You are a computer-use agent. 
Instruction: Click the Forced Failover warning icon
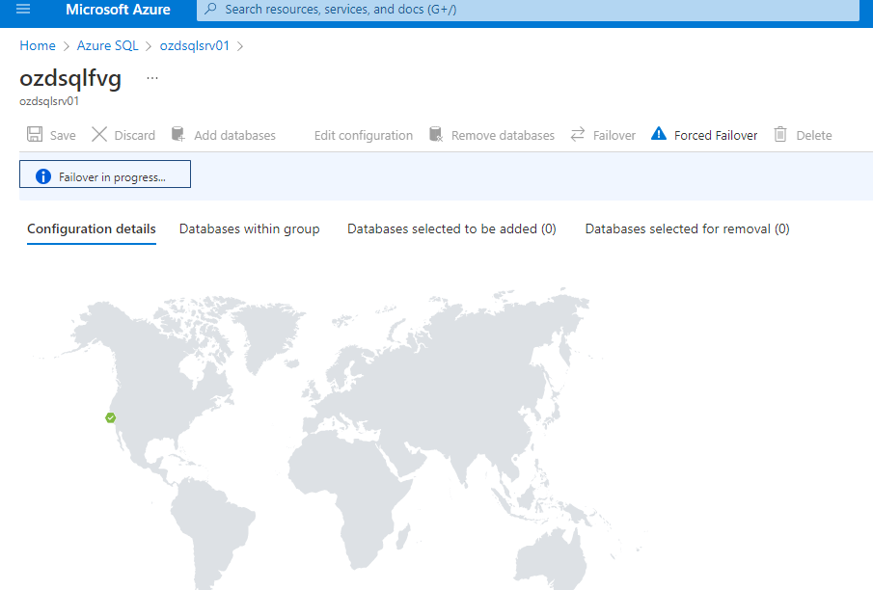tap(659, 134)
